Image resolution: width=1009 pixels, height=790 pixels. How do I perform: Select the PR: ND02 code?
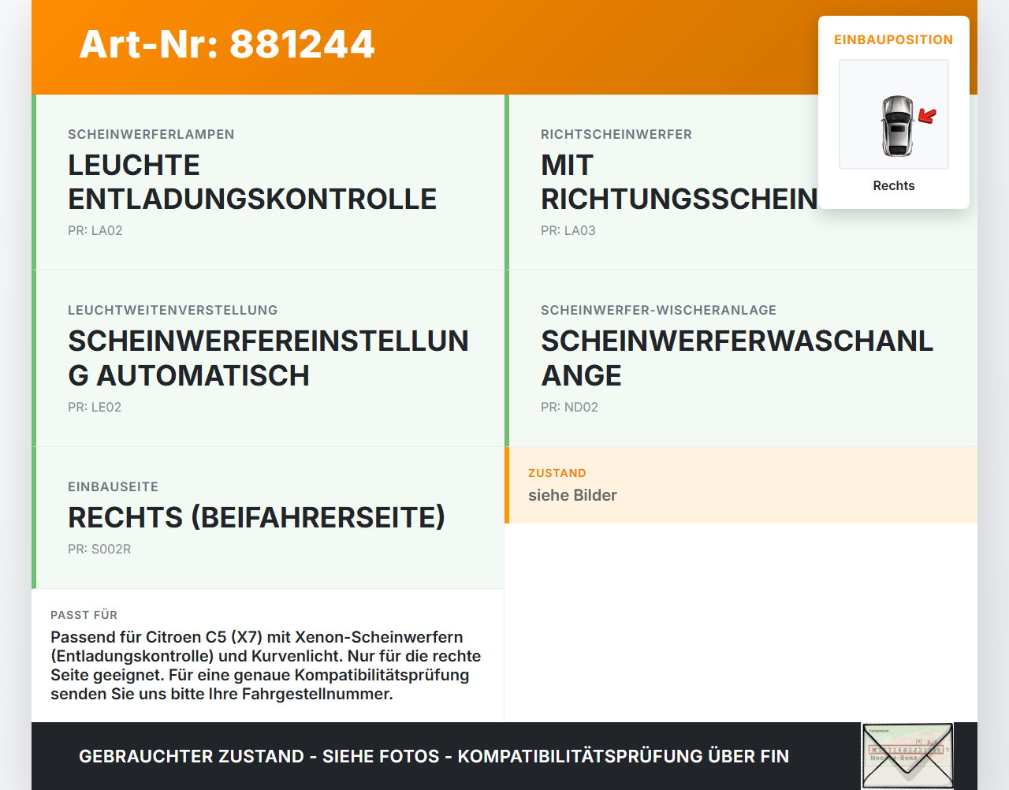coord(570,407)
